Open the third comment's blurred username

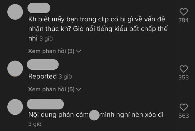click(45, 104)
